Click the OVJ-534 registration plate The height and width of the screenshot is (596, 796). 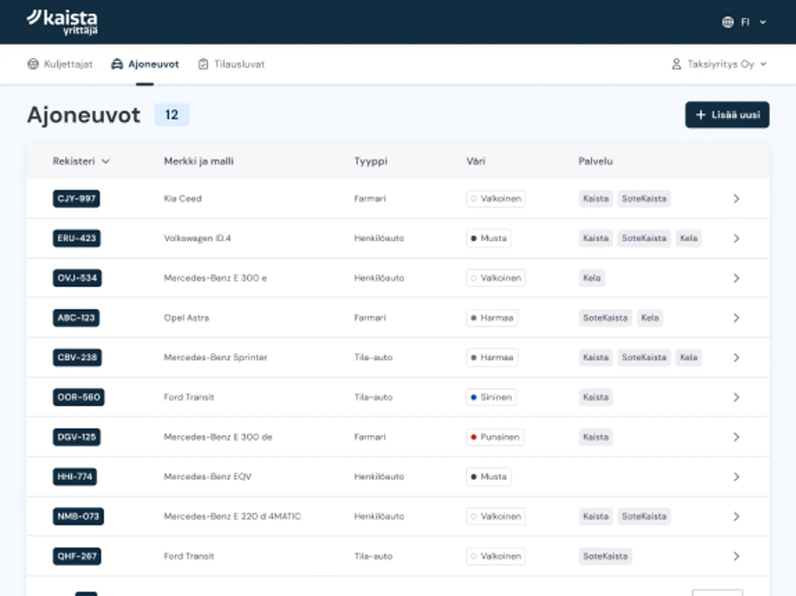coord(77,278)
